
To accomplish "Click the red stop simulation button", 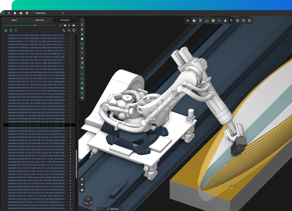I will [x=60, y=25].
